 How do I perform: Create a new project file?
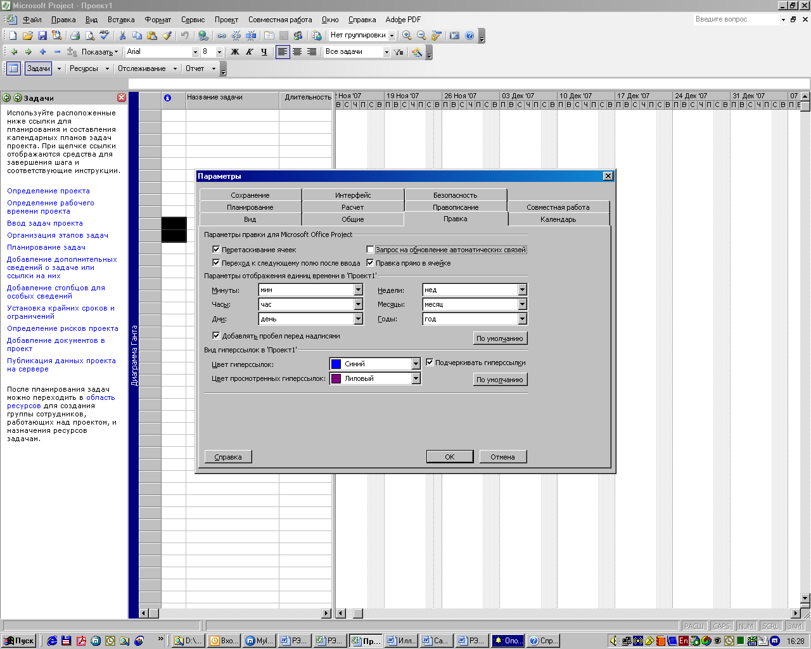click(13, 35)
